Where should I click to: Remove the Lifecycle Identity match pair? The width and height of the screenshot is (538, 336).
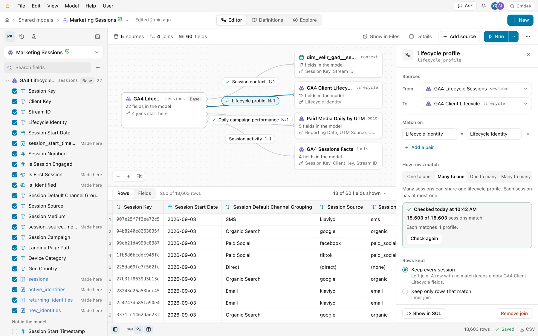click(x=528, y=134)
